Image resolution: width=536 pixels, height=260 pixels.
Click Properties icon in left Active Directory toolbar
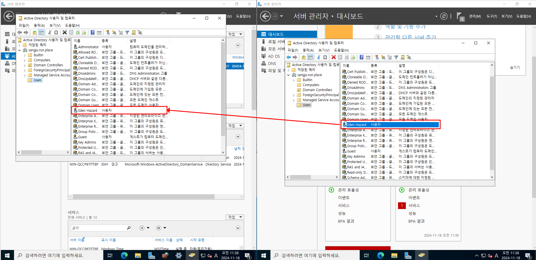71,33
